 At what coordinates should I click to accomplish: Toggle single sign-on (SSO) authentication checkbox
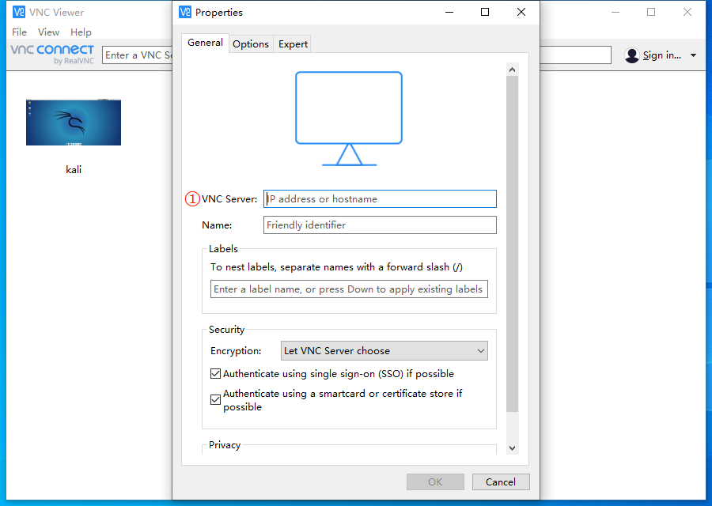point(216,374)
